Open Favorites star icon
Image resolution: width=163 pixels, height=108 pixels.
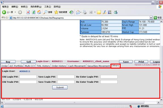pos(56,12)
